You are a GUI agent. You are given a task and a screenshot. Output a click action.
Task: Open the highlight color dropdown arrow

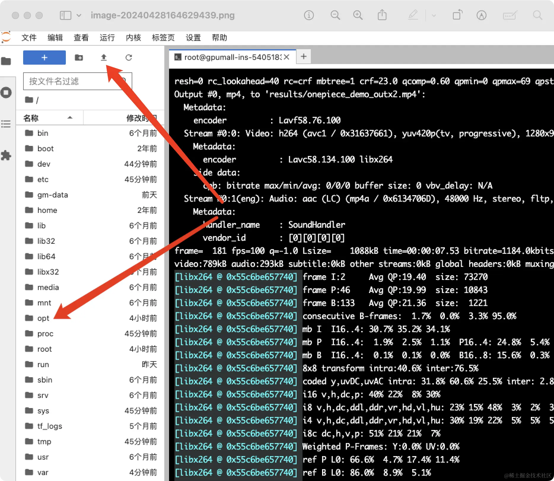pos(434,15)
